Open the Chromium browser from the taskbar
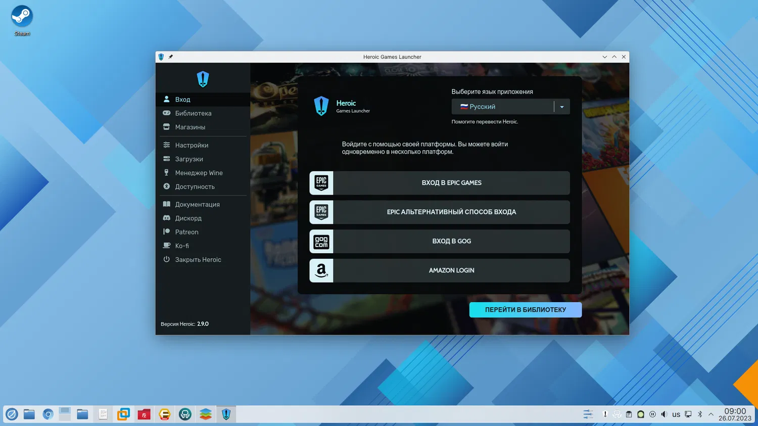758x426 pixels. 48,414
